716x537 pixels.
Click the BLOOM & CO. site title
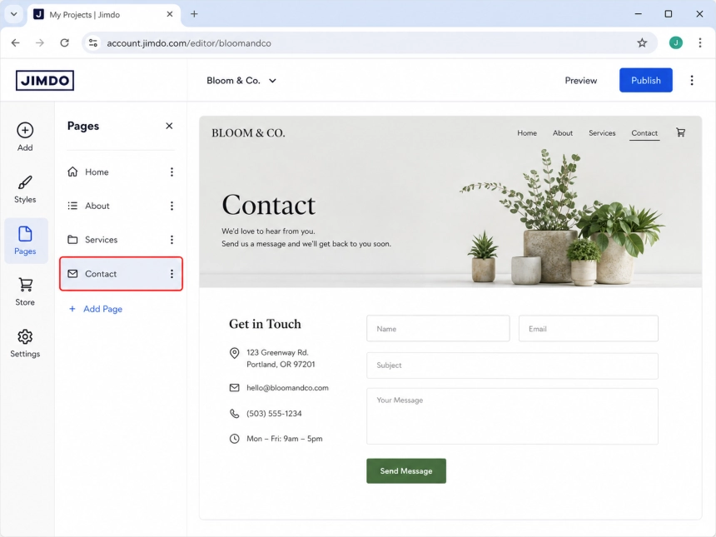pyautogui.click(x=248, y=133)
